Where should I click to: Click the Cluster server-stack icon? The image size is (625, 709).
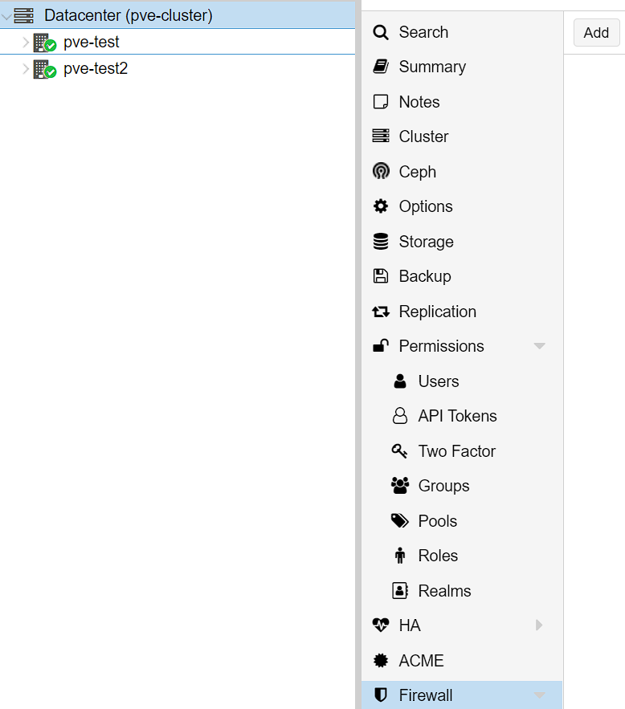coord(381,137)
